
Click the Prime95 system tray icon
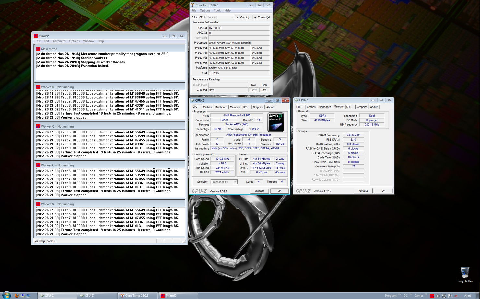click(432, 296)
